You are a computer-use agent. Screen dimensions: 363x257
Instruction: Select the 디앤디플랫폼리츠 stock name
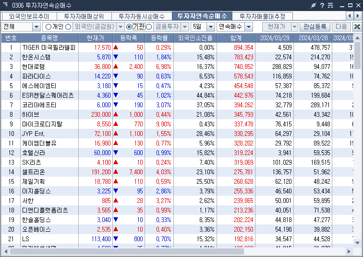[x=45, y=210]
